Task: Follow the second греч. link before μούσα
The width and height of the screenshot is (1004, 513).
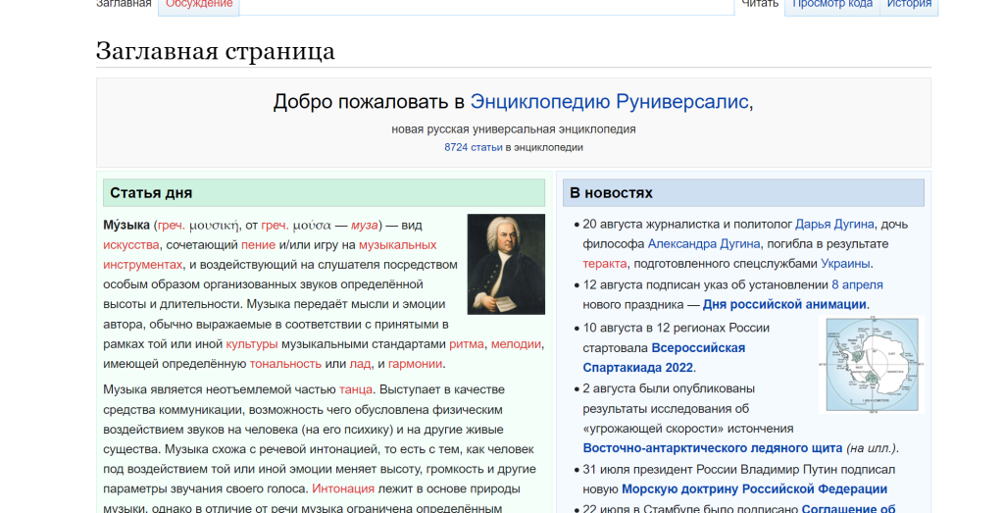Action: [275, 226]
